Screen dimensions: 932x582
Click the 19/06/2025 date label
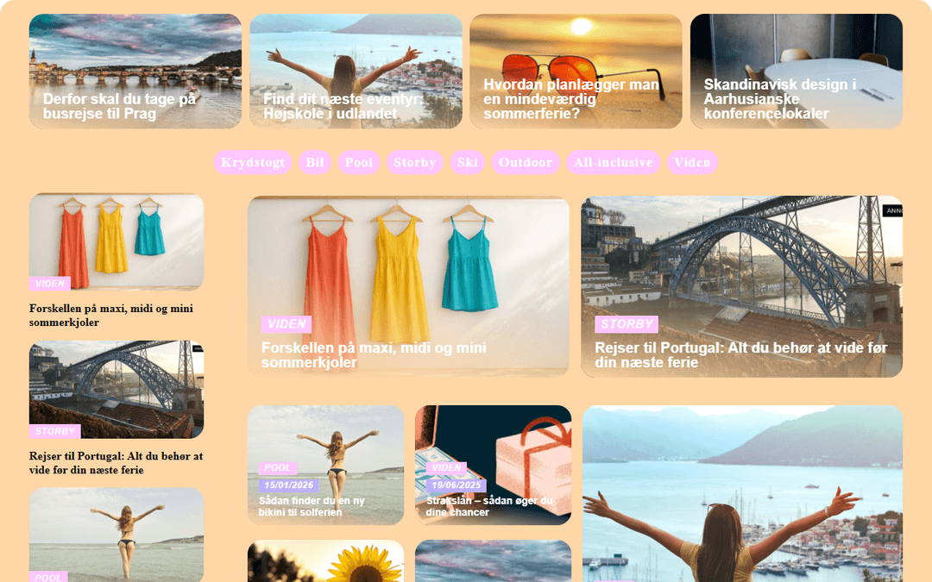pyautogui.click(x=456, y=485)
